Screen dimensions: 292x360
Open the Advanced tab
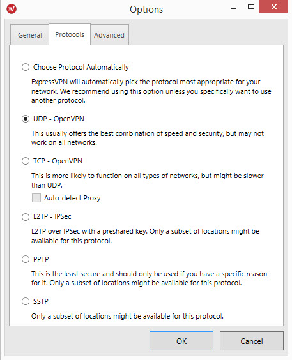(x=109, y=35)
